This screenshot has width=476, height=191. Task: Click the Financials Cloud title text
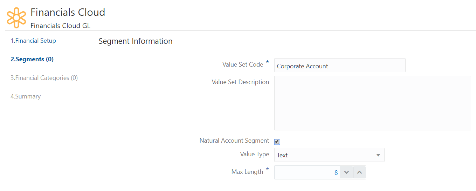(x=68, y=12)
